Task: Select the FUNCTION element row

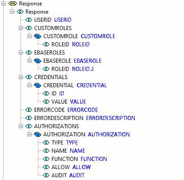Action: tap(75, 159)
